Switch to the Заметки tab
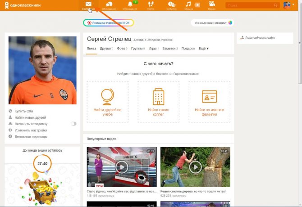This screenshot has width=302, height=207. pyautogui.click(x=170, y=49)
